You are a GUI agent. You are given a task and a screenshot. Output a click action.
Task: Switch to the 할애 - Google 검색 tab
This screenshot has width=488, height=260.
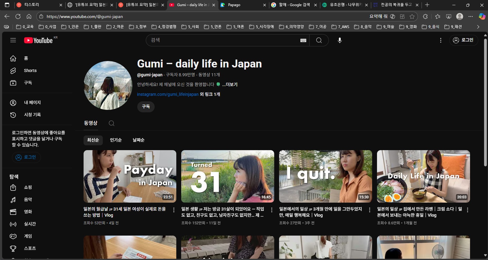294,5
